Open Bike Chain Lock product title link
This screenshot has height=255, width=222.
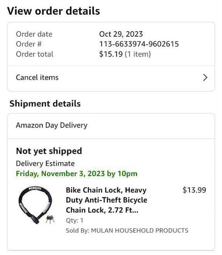(107, 200)
